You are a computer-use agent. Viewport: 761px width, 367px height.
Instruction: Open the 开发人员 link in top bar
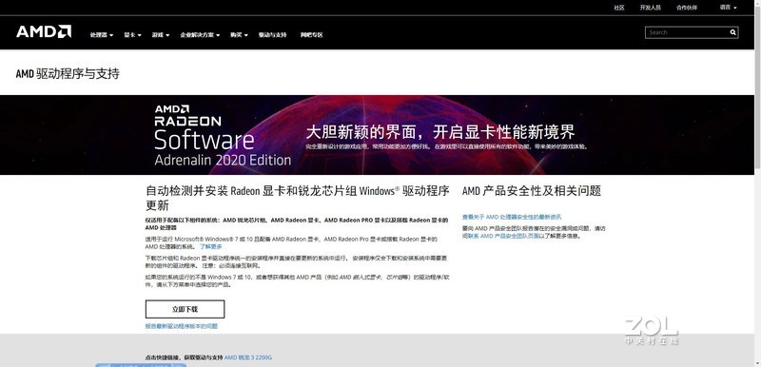651,8
